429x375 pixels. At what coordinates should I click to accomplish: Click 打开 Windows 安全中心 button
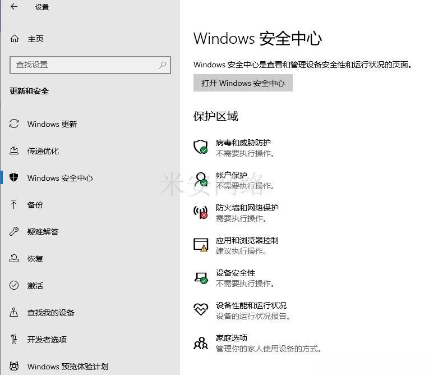click(x=243, y=83)
